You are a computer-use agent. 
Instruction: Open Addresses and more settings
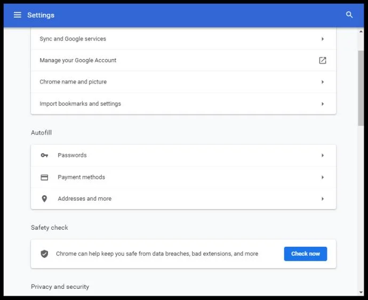pyautogui.click(x=183, y=199)
